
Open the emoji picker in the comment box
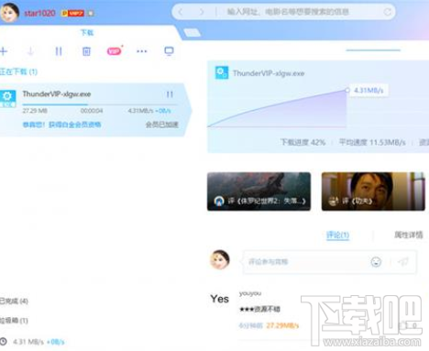pos(376,262)
